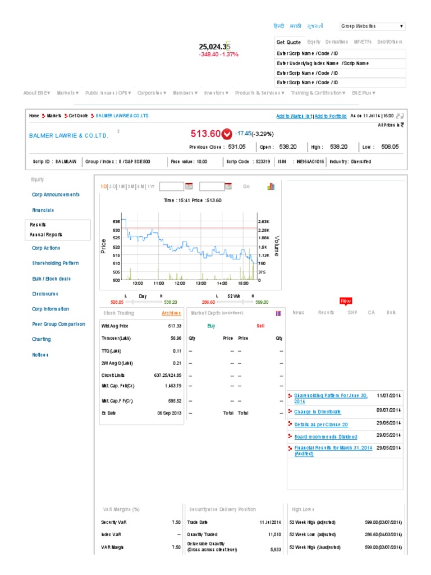Open the second date calendar picker icon
The image size is (431, 575).
(228, 186)
